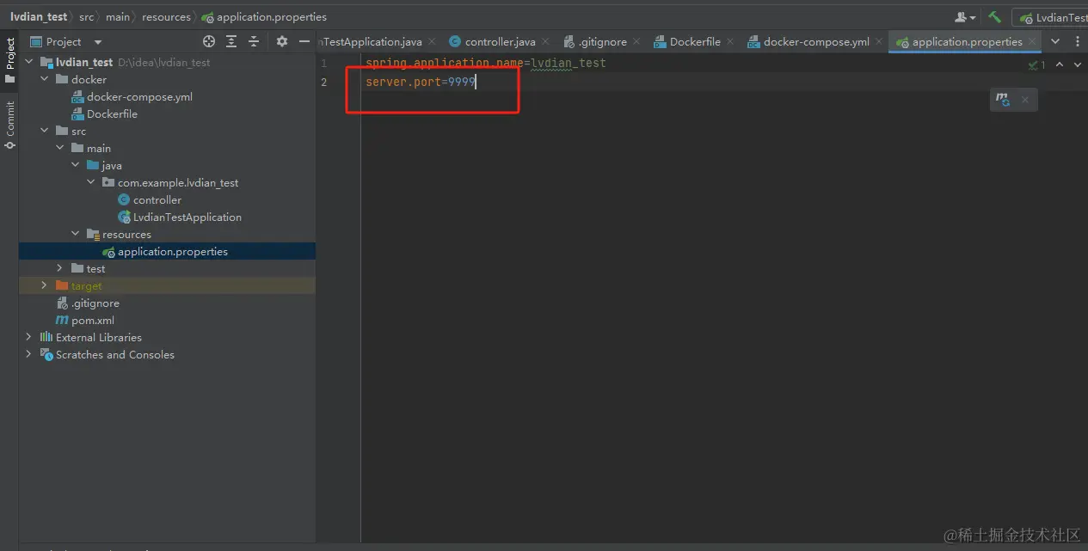Place cursor in server.port=9999 line
1088x551 pixels.
(420, 82)
